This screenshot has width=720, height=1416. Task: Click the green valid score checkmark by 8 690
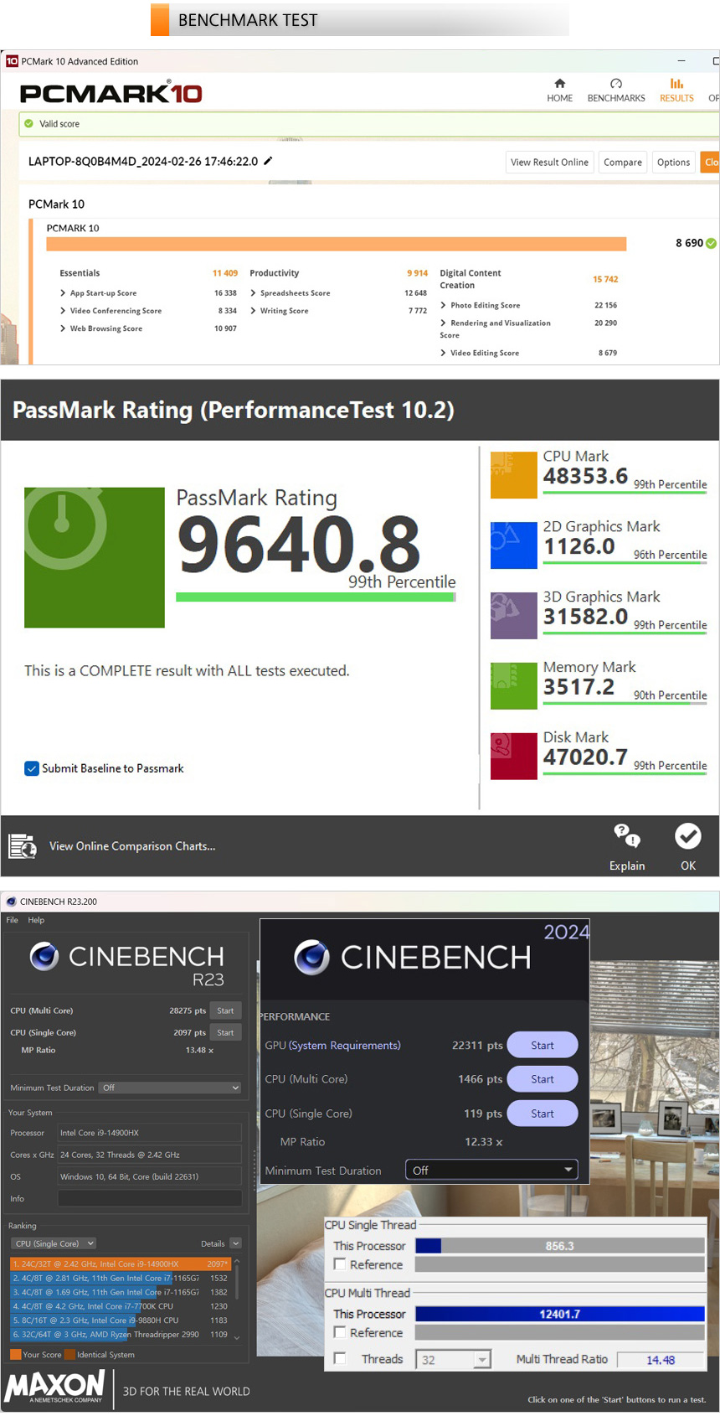click(x=711, y=244)
